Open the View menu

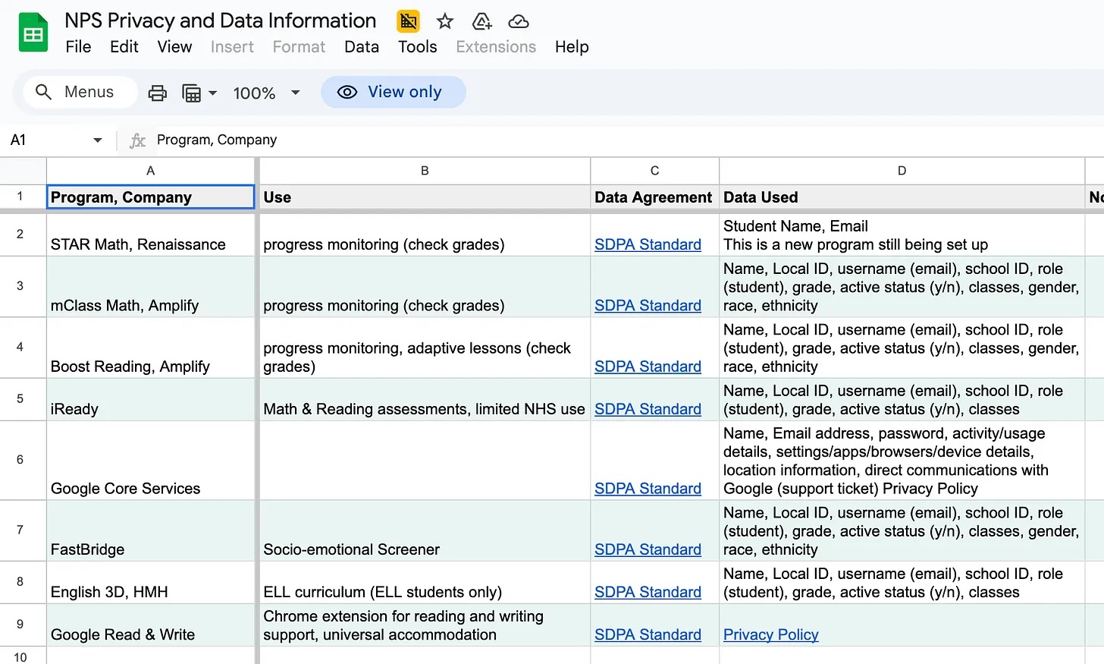point(174,47)
